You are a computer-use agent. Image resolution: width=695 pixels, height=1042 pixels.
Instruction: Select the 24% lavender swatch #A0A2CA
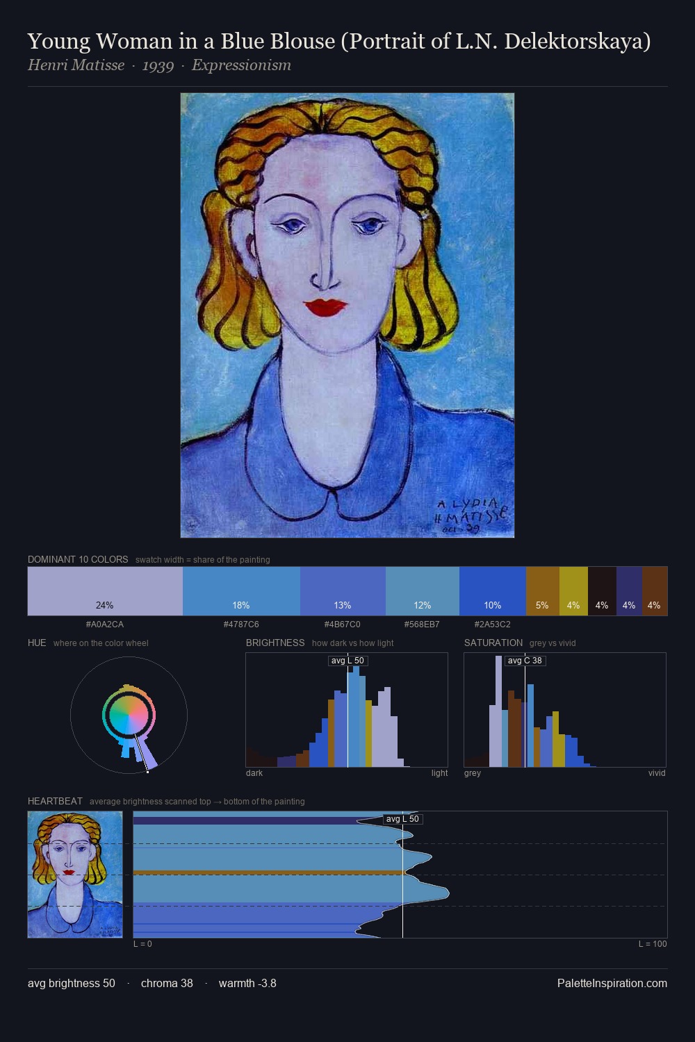click(x=105, y=591)
